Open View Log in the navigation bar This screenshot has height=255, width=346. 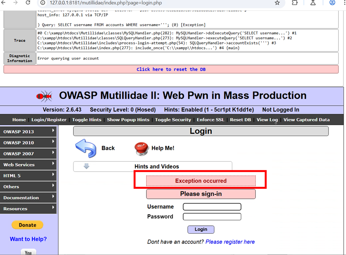(x=267, y=120)
